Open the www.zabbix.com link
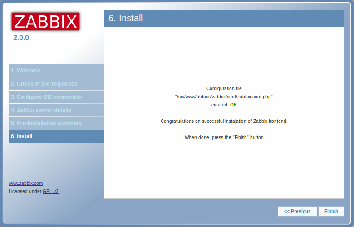Screen dimensions: 354x227 tap(26, 183)
